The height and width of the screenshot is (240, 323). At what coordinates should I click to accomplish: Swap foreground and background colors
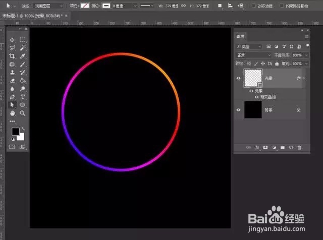click(x=23, y=129)
